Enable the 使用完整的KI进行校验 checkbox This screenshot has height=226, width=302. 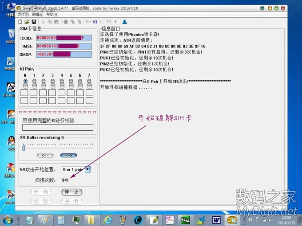pyautogui.click(x=25, y=120)
